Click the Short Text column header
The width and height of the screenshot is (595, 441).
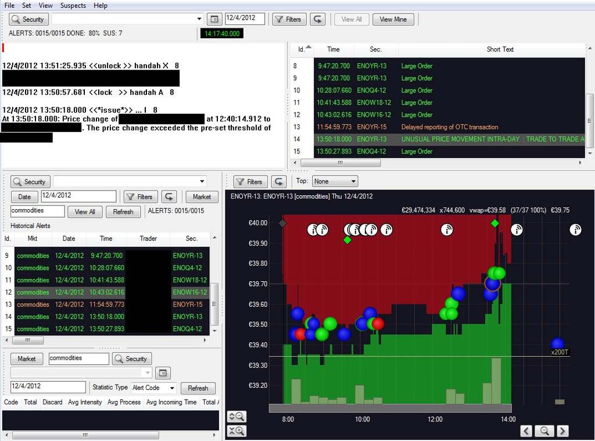click(500, 49)
